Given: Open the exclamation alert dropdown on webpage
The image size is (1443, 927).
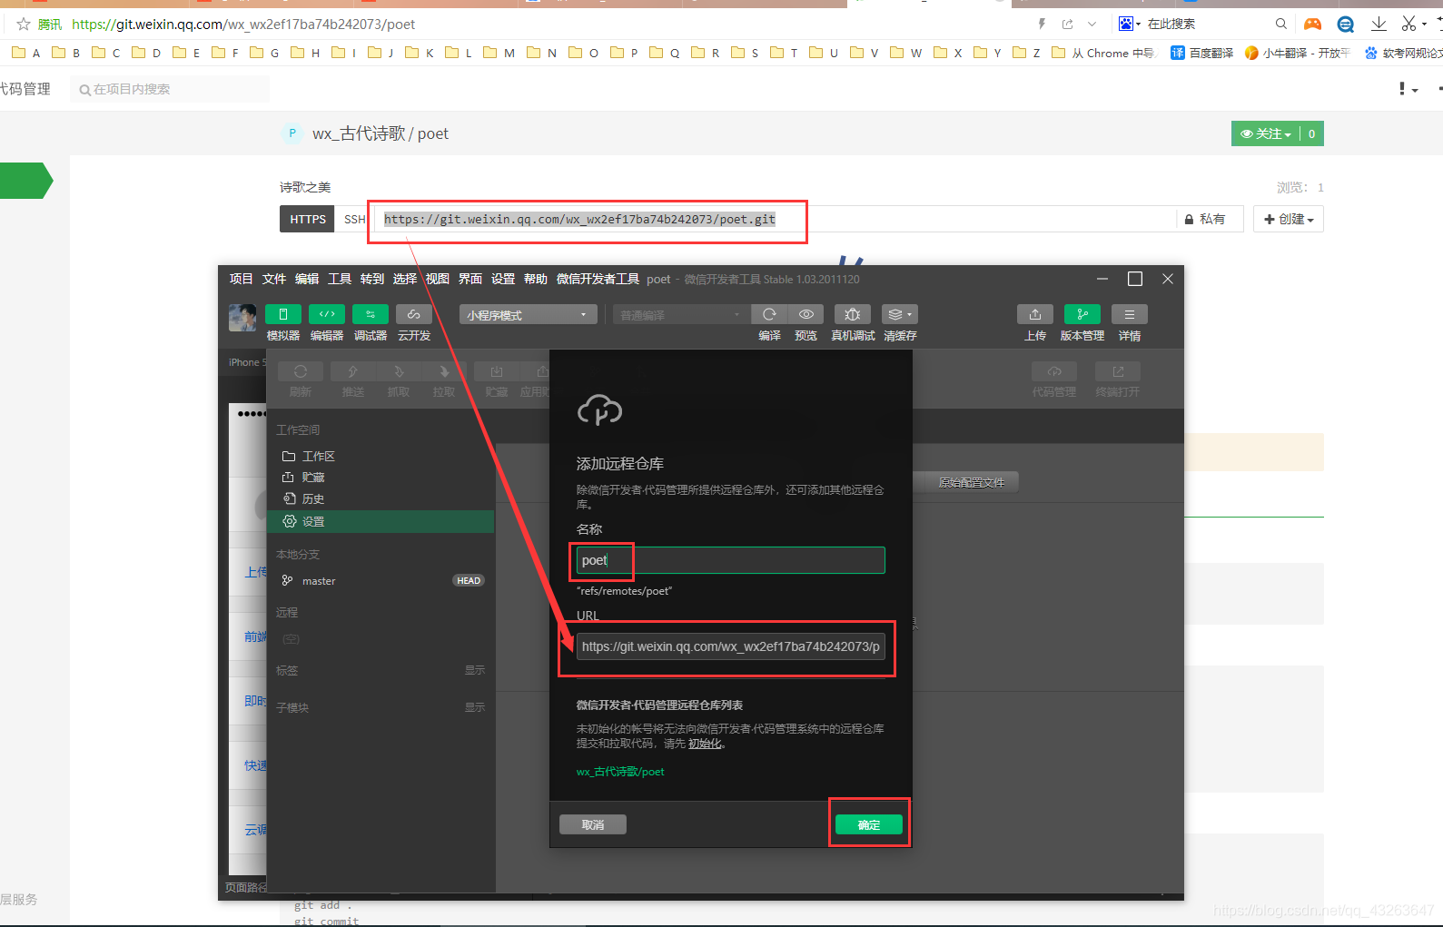Looking at the screenshot, I should point(1408,89).
